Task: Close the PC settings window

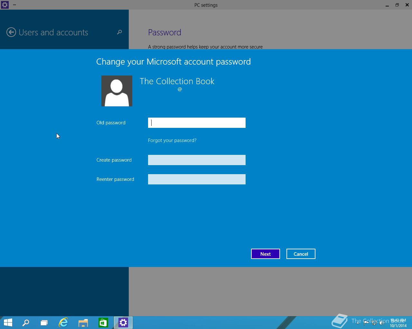Action: coord(407,5)
